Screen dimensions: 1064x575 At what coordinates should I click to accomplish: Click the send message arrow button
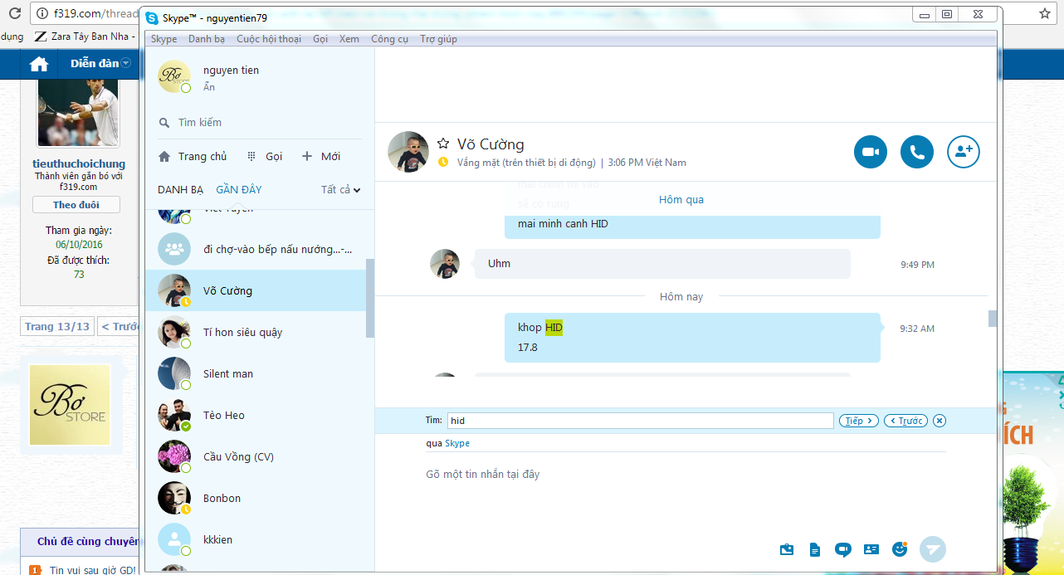(933, 549)
